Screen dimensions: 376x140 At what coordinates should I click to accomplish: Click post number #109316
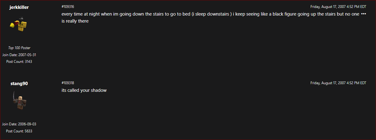(68, 6)
